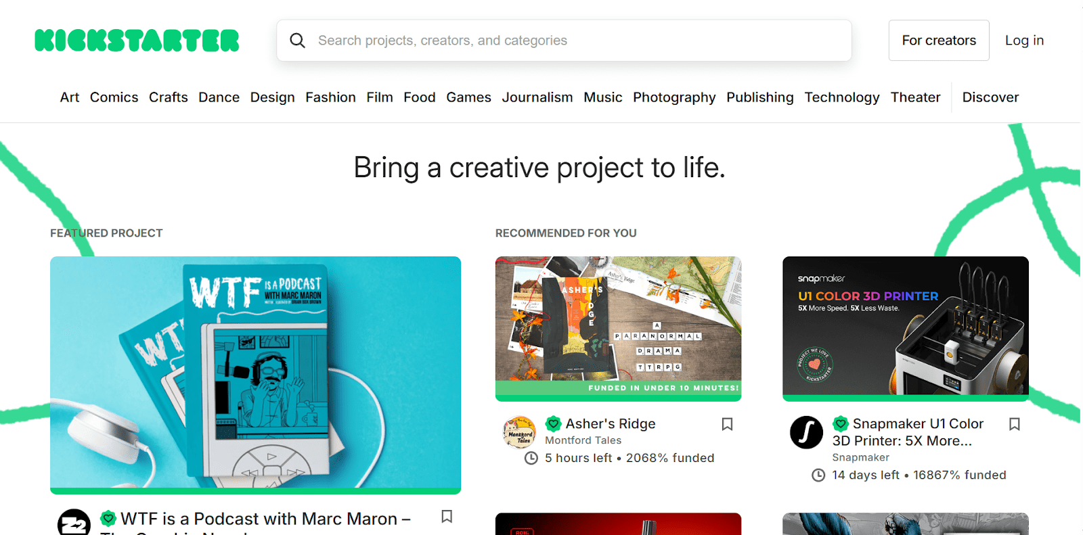Click the green Project We Love badge on Asher's Ridge

(x=554, y=424)
